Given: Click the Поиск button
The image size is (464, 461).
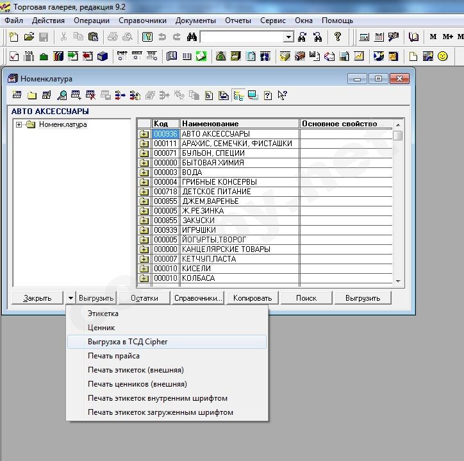Looking at the screenshot, I should point(306,298).
